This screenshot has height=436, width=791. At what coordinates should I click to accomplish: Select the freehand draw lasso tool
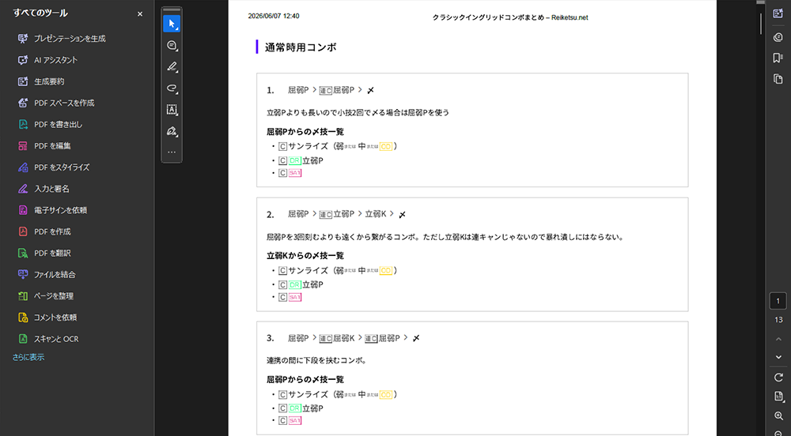[x=172, y=88]
